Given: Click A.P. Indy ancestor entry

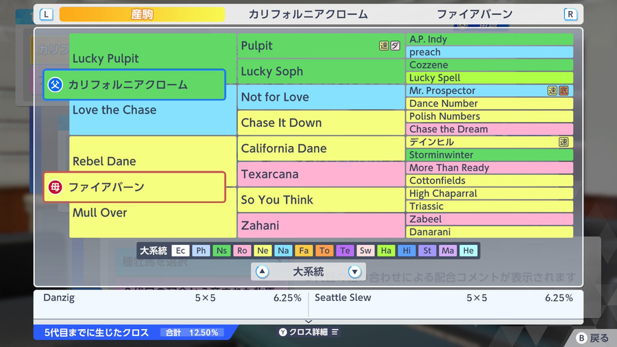Looking at the screenshot, I should [x=489, y=39].
